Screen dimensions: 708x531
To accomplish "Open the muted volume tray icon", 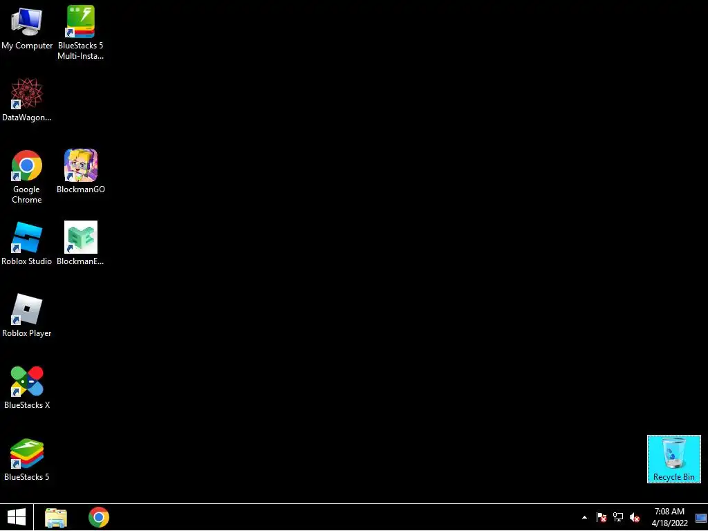I will (x=635, y=517).
